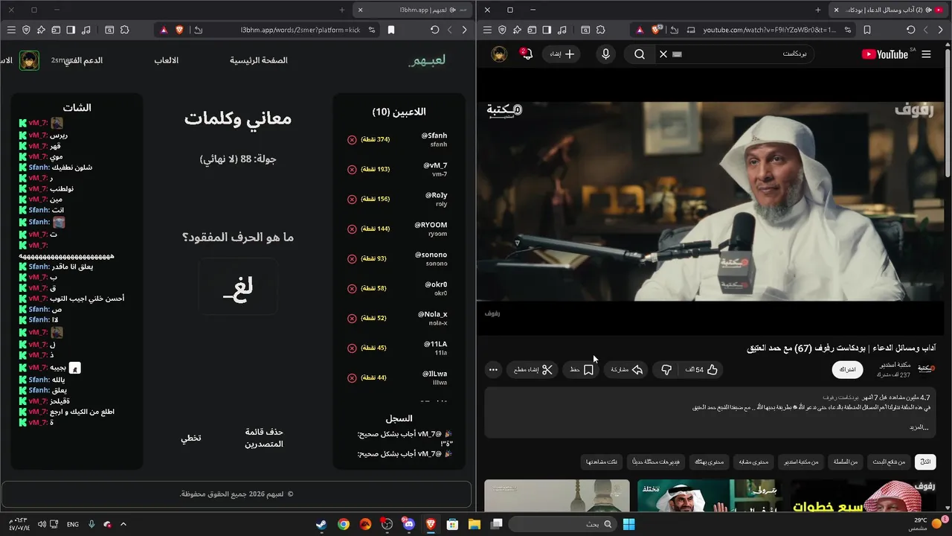Open Discord from the taskbar
Image resolution: width=952 pixels, height=536 pixels.
[x=408, y=524]
